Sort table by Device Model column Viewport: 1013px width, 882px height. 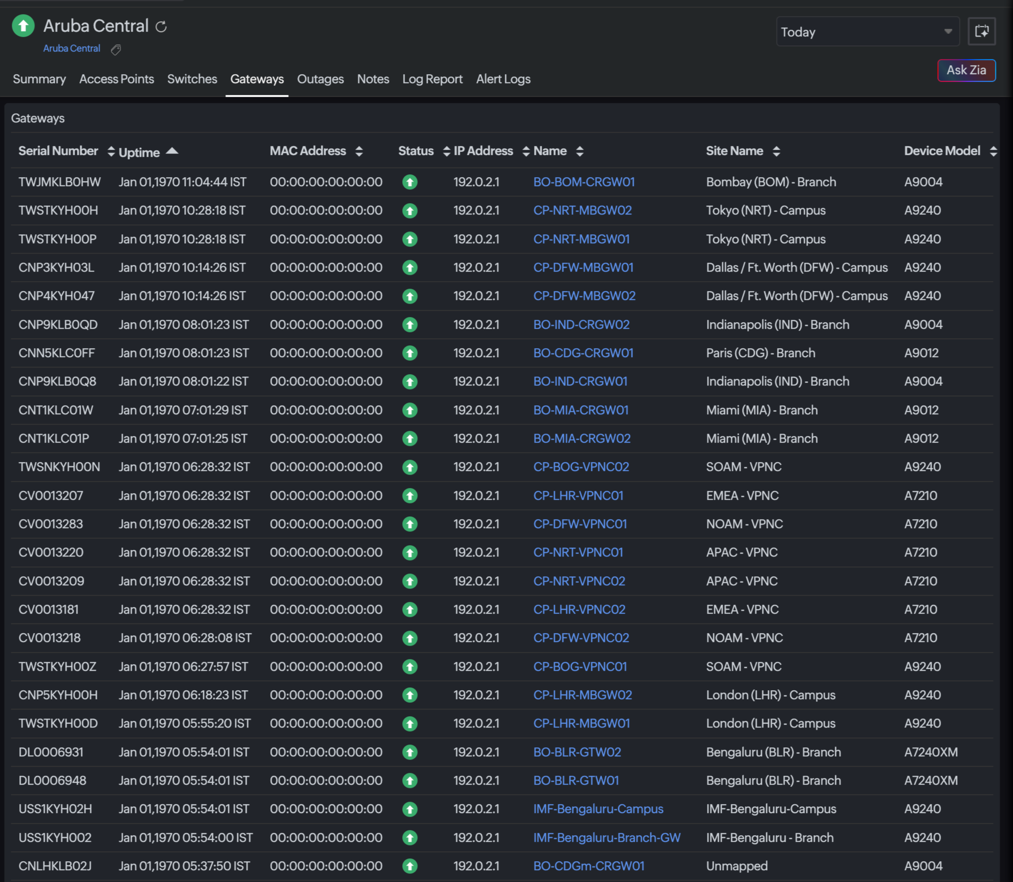993,151
